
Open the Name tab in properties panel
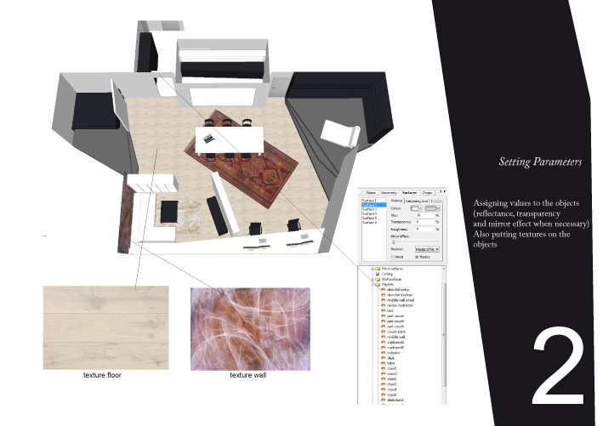point(371,193)
